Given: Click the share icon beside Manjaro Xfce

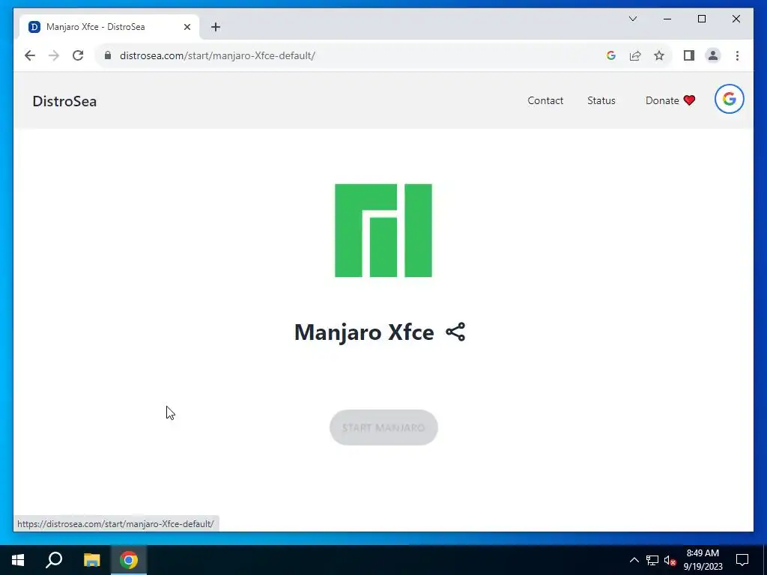Looking at the screenshot, I should 455,332.
